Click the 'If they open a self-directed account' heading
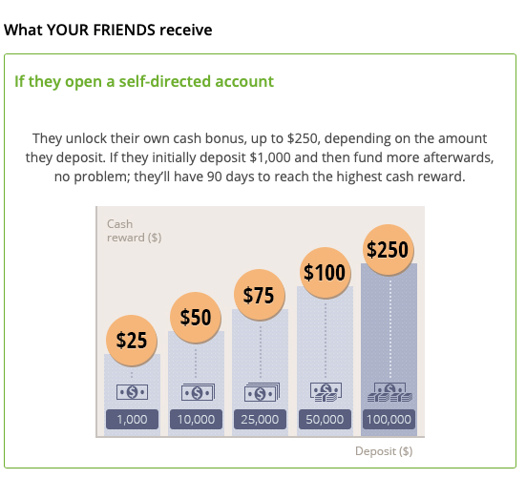 144,82
